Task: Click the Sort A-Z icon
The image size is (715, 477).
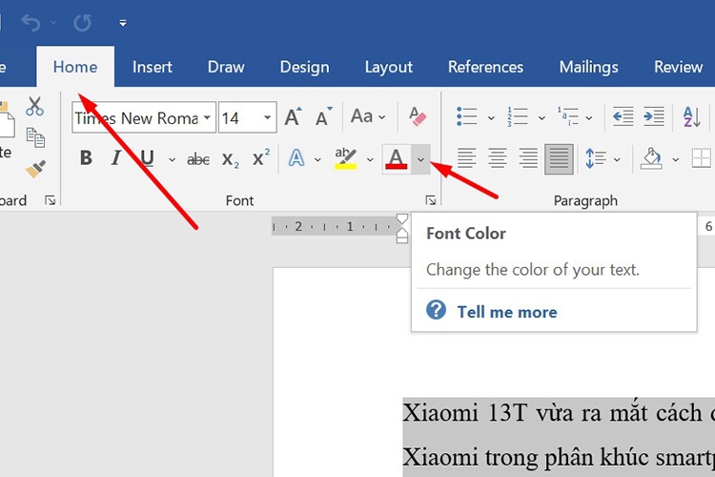Action: (692, 116)
